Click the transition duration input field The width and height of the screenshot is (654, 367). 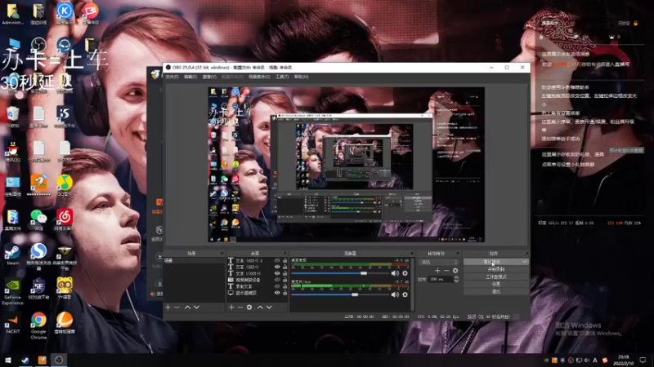point(441,280)
